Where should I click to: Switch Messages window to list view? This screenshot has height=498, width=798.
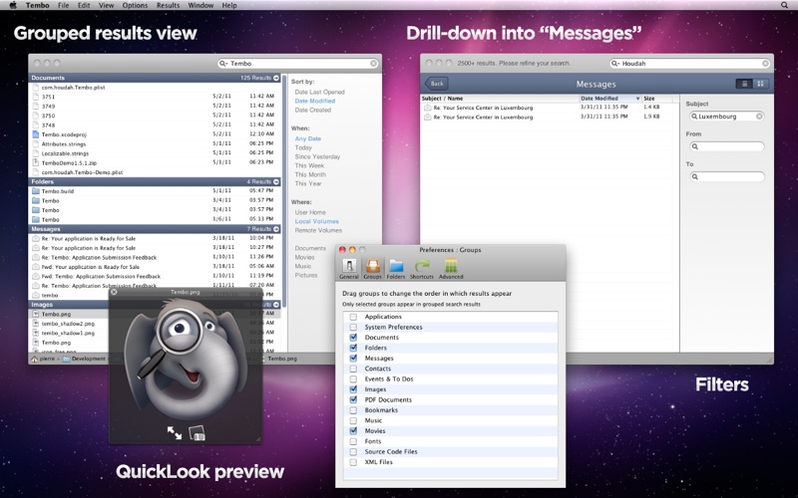[744, 84]
